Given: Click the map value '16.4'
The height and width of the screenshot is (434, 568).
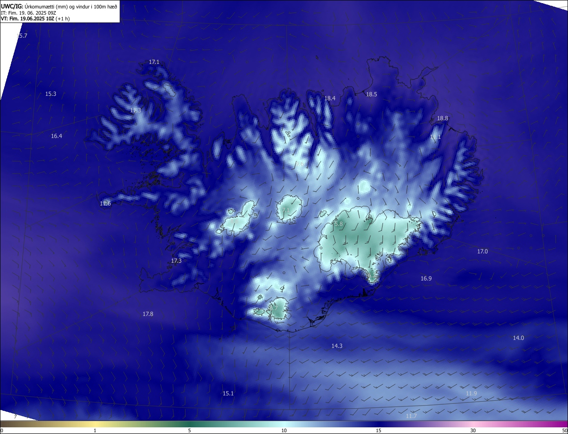Looking at the screenshot, I should 56,136.
